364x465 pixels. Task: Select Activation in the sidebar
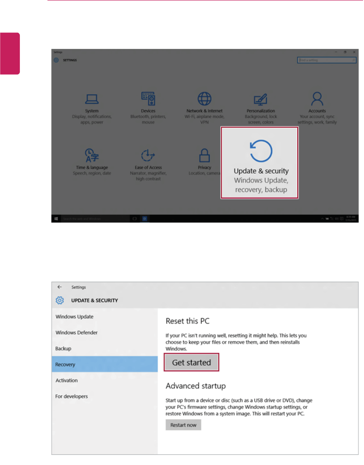coord(105,380)
